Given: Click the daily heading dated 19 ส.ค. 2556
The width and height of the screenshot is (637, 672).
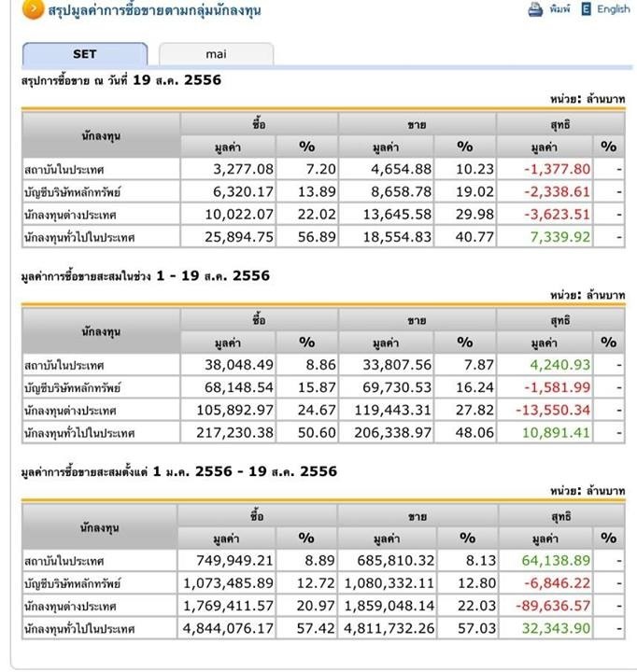Looking at the screenshot, I should 121,80.
